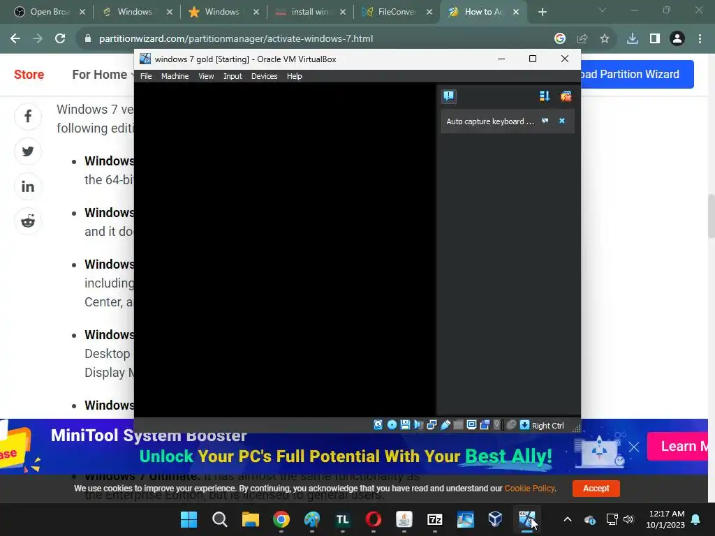The width and height of the screenshot is (715, 536).
Task: Bookmark this page with star icon
Action: tap(605, 39)
